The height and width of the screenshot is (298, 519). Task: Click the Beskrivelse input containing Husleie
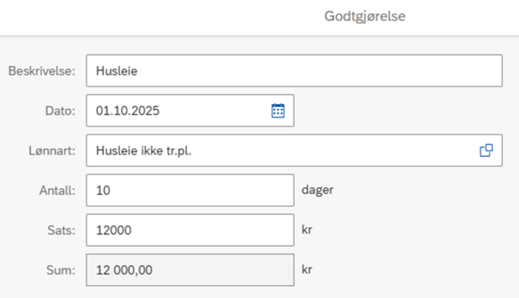[295, 71]
